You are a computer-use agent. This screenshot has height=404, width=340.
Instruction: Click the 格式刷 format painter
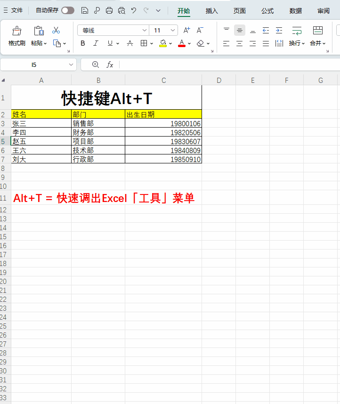coord(17,36)
